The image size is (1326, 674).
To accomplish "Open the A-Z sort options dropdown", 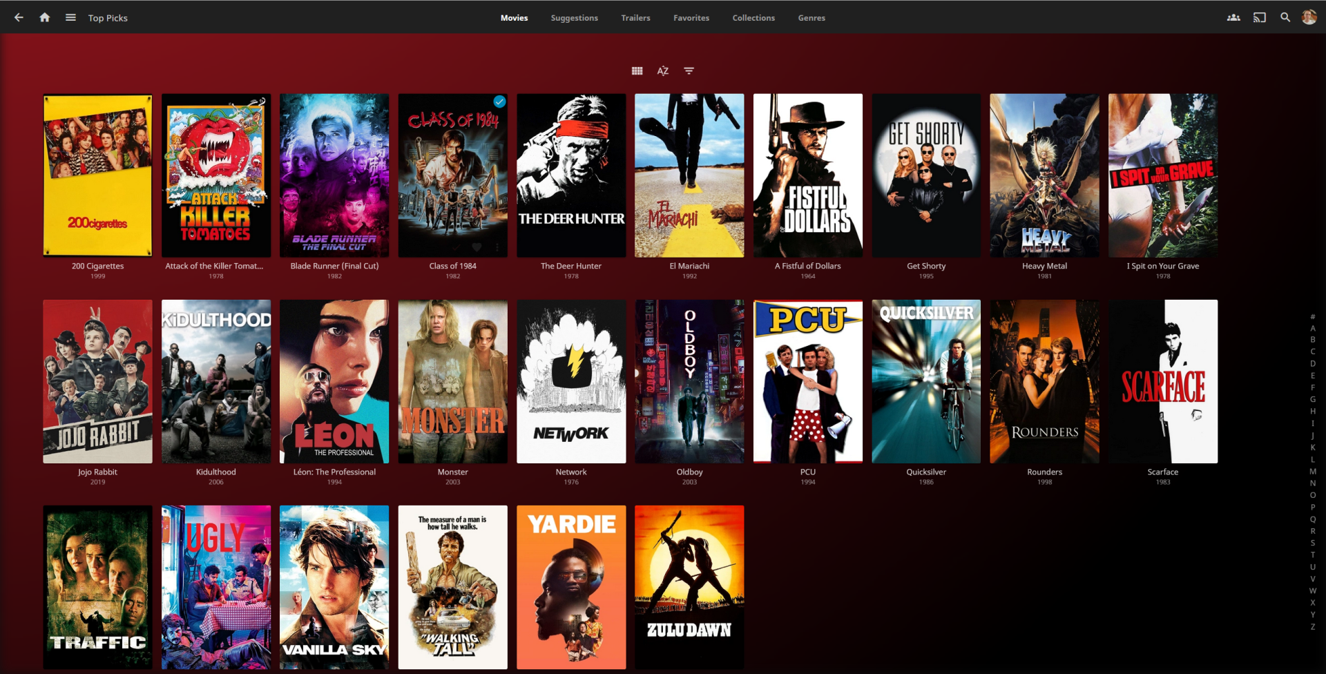I will [663, 71].
